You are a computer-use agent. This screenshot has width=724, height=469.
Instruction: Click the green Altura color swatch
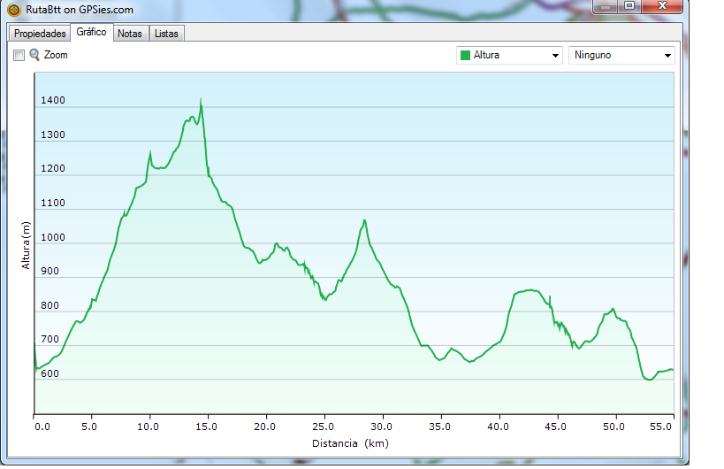coord(465,55)
